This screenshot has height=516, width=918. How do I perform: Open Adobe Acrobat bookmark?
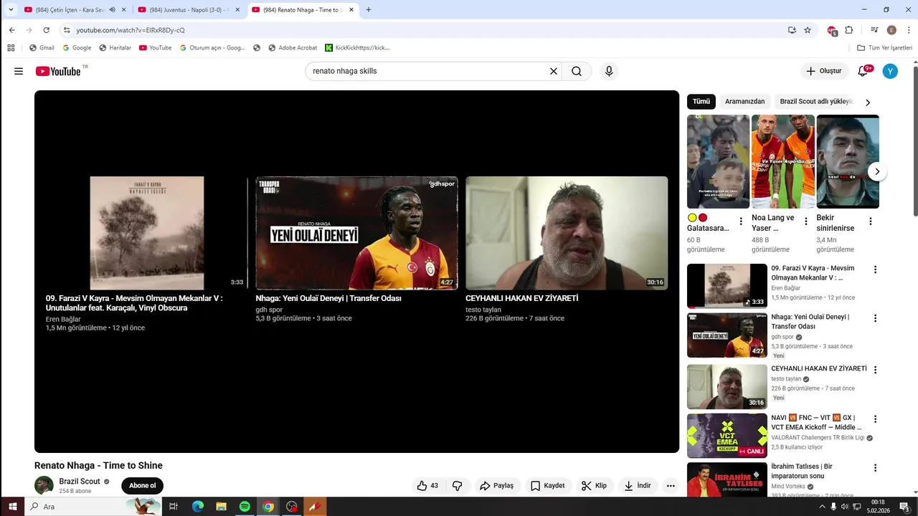[x=293, y=47]
